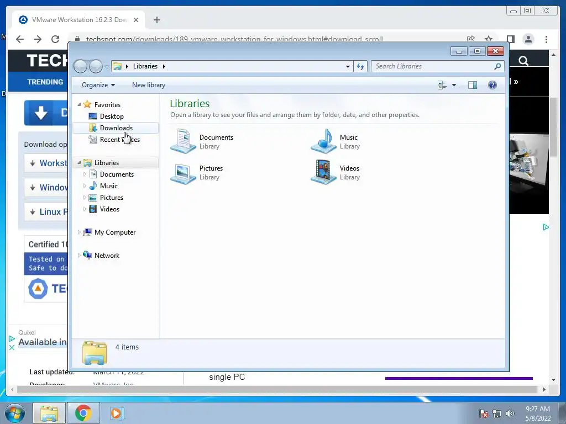The height and width of the screenshot is (424, 566).
Task: Open Chrome three-dot menu
Action: 547,39
